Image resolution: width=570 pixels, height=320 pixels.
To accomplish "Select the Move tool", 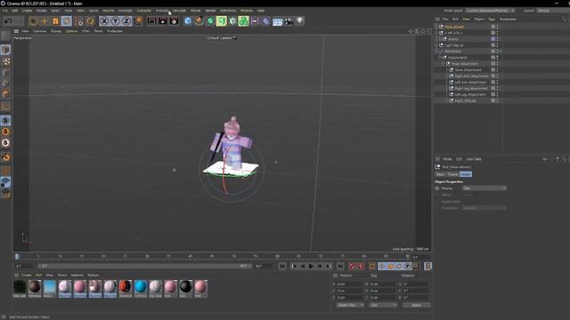I will coord(44,21).
